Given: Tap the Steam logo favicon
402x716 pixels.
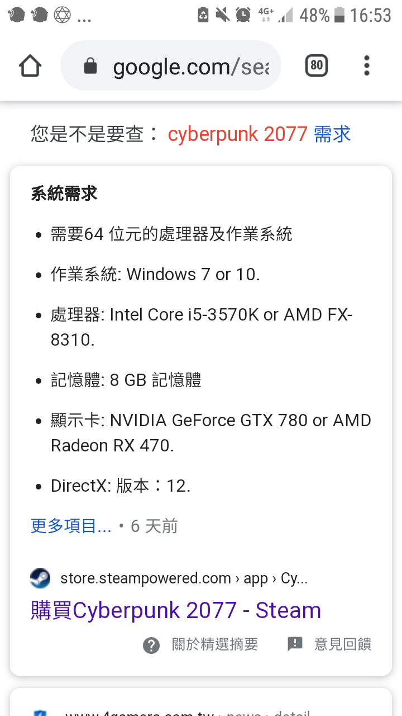Looking at the screenshot, I should (x=40, y=578).
